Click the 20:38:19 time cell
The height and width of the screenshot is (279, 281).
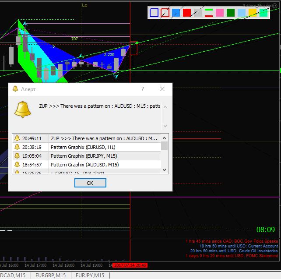click(32, 147)
